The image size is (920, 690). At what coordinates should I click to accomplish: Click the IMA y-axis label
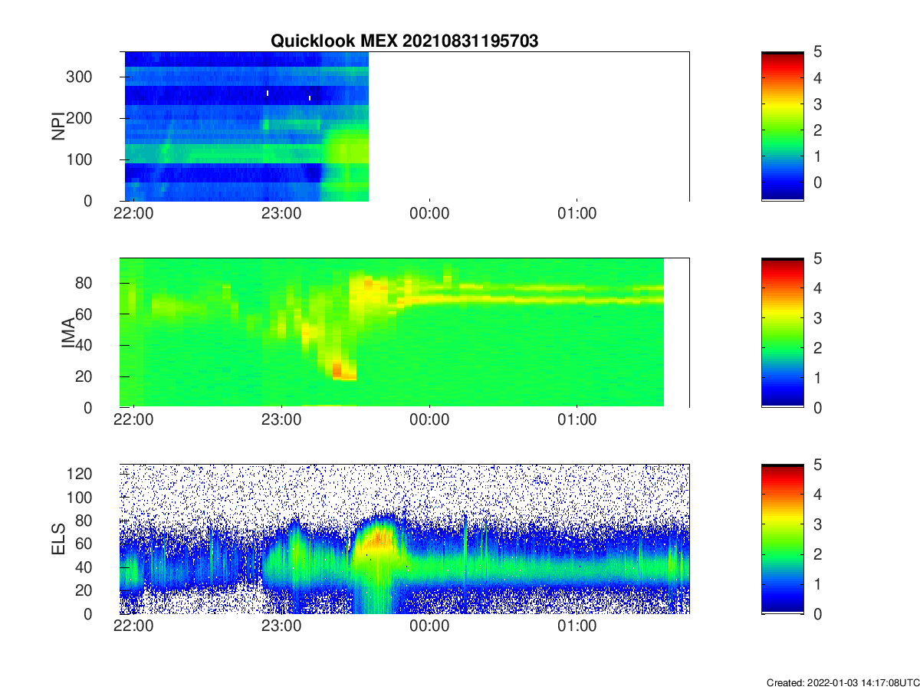pyautogui.click(x=67, y=333)
